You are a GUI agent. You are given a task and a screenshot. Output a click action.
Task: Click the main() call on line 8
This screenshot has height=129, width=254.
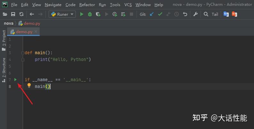click(x=43, y=86)
